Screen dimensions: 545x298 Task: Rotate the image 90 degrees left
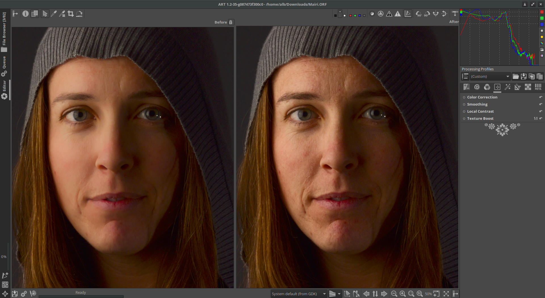click(418, 14)
